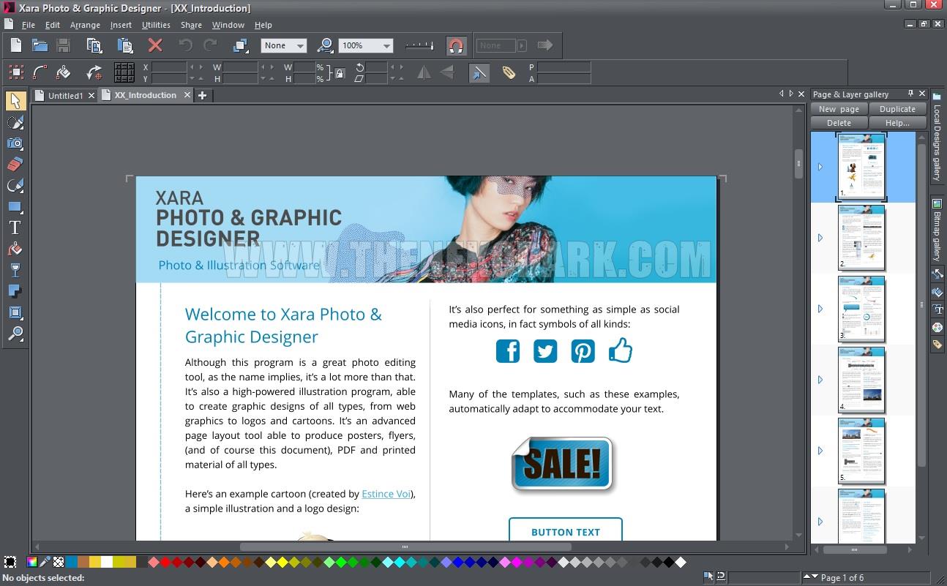Expand layers of page 4 thumbnail

click(820, 380)
